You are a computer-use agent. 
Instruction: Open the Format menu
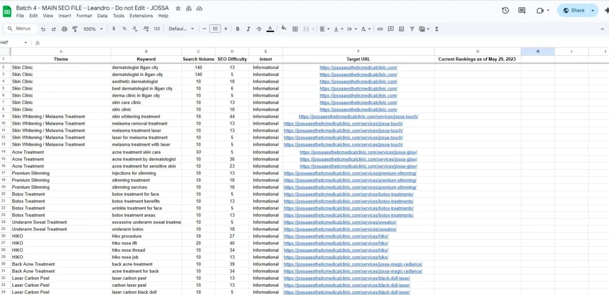pyautogui.click(x=84, y=16)
